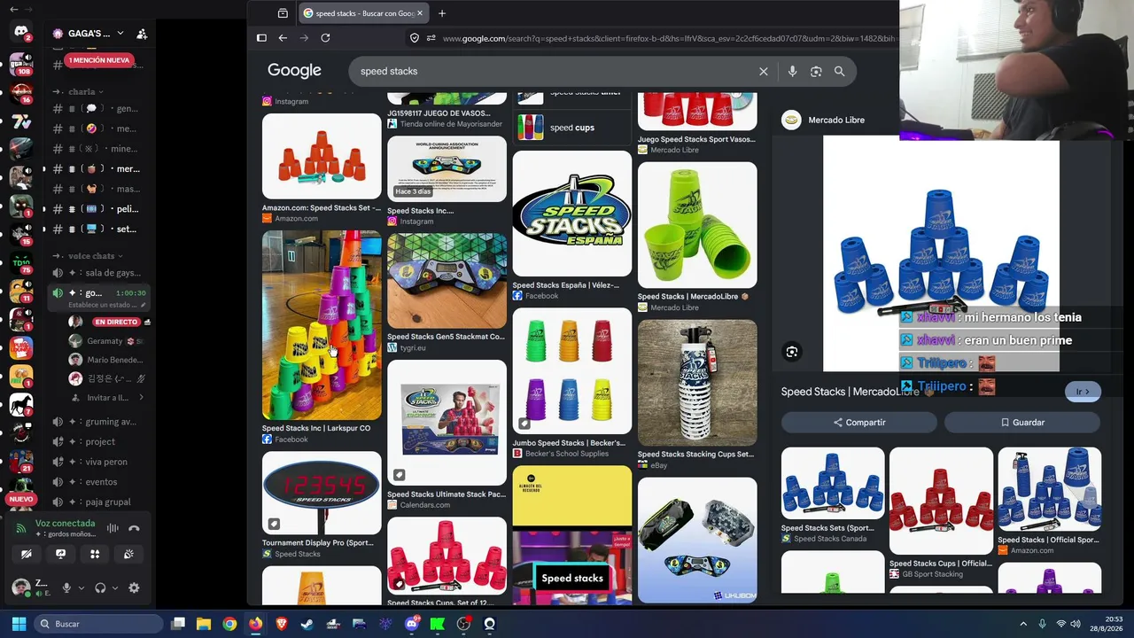Viewport: 1134px width, 638px height.
Task: Open Speed Stacks Gen5 Stackmat image
Action: pyautogui.click(x=447, y=281)
